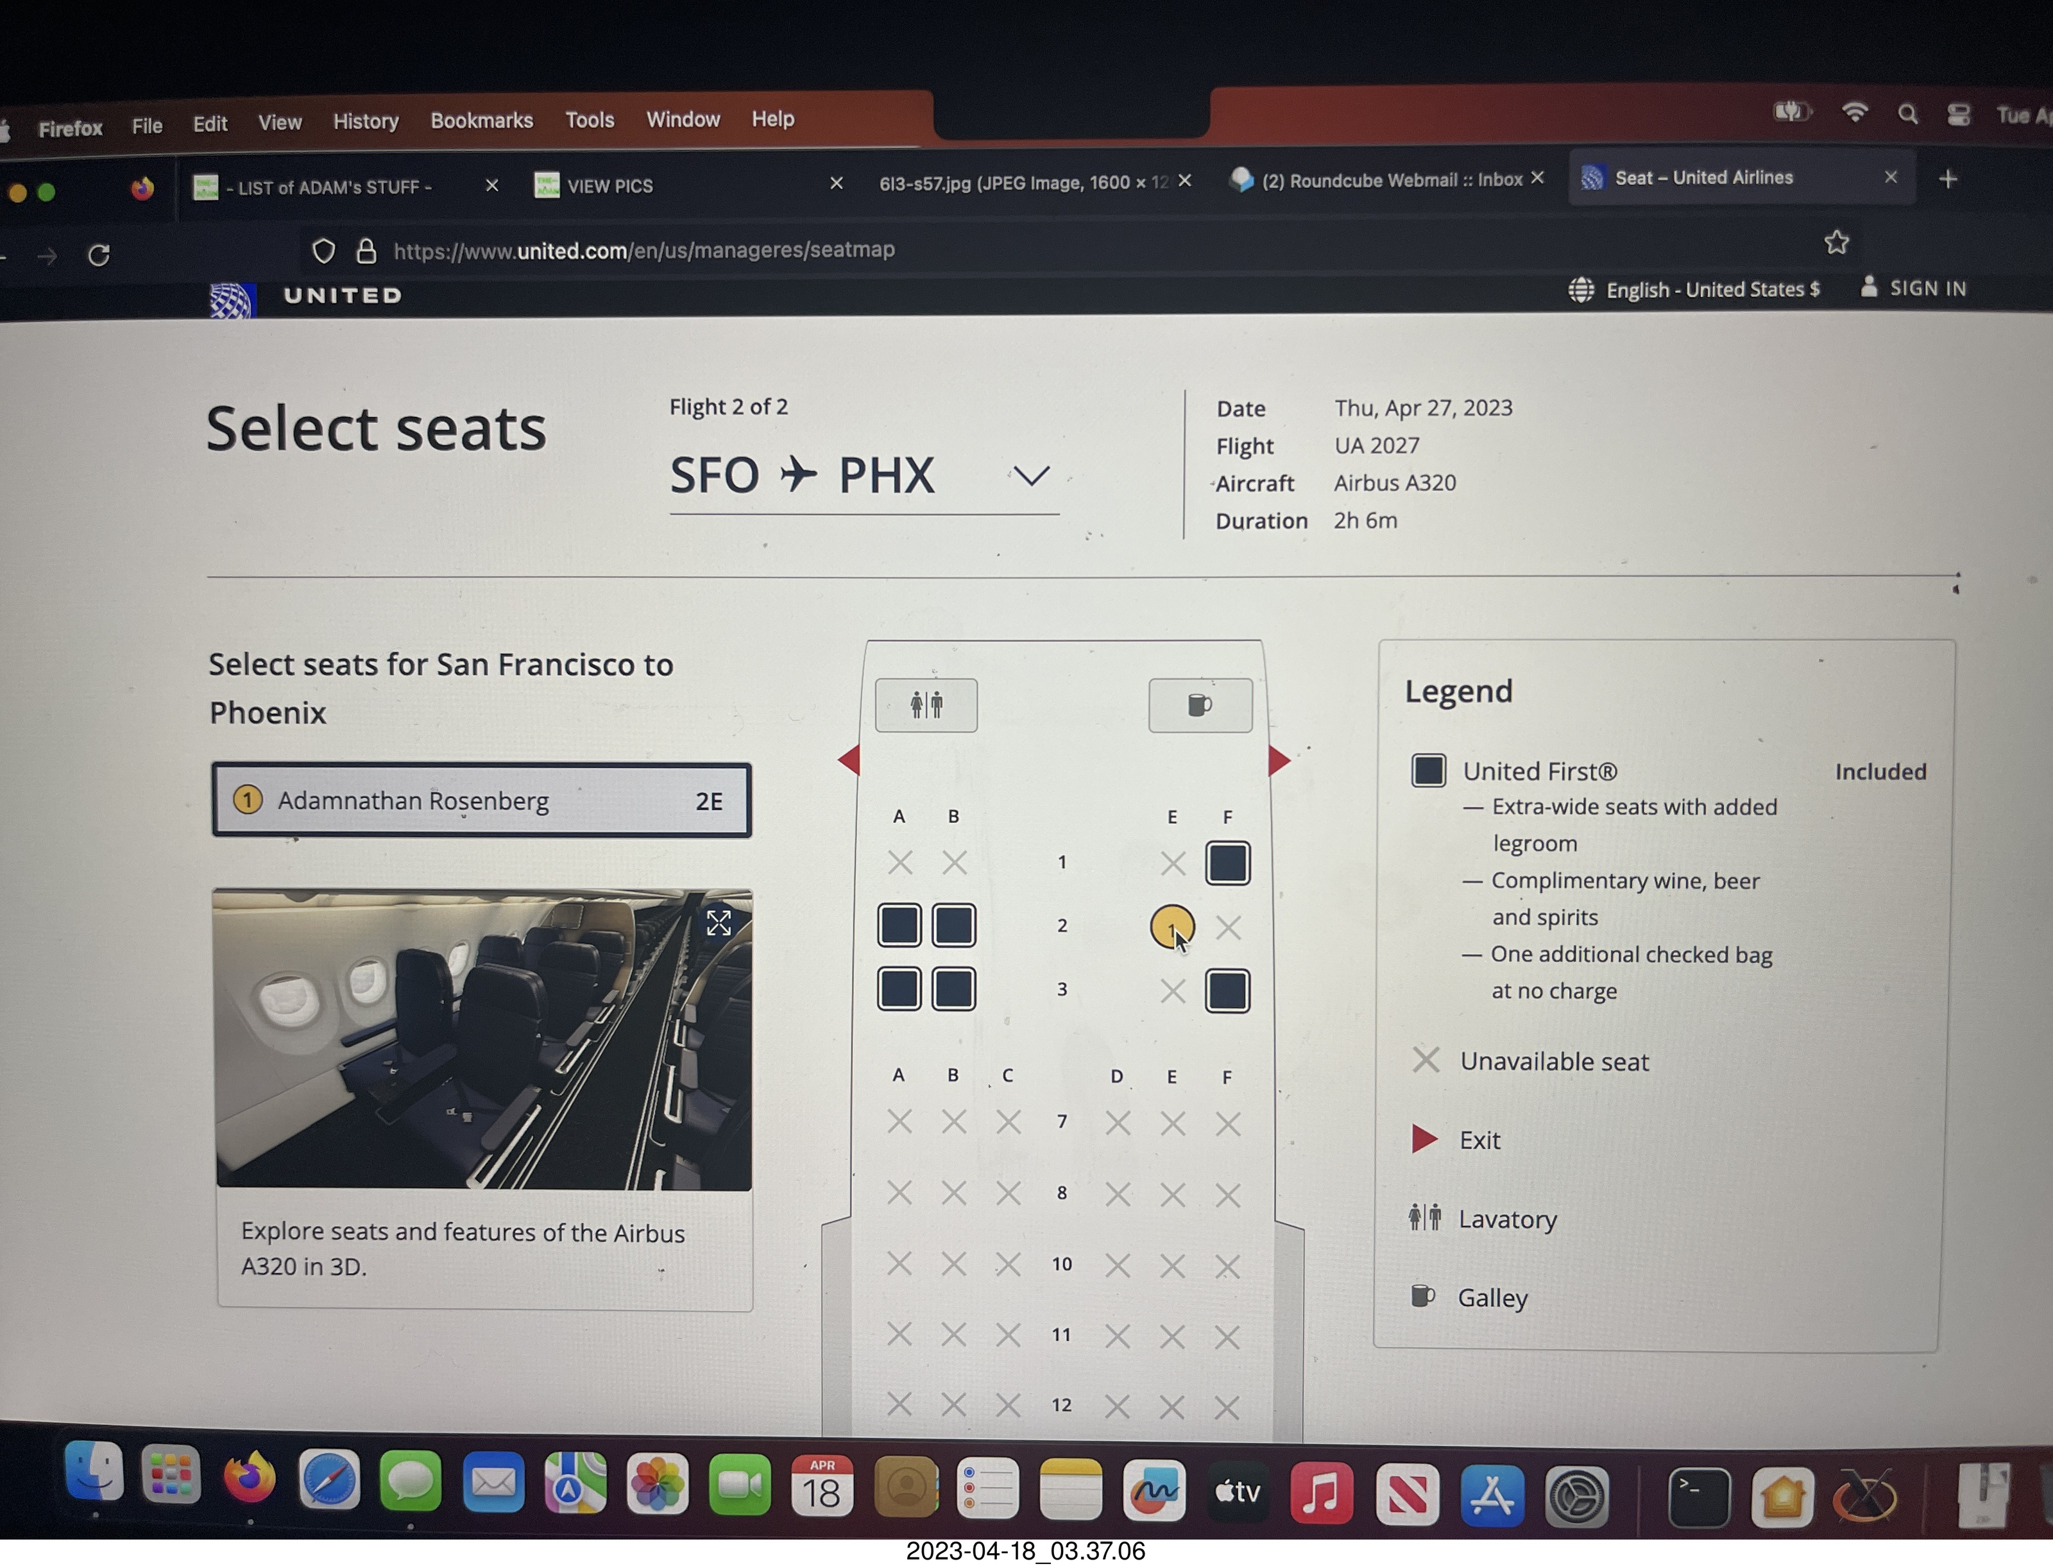Open the Bookmarks menu

(481, 120)
